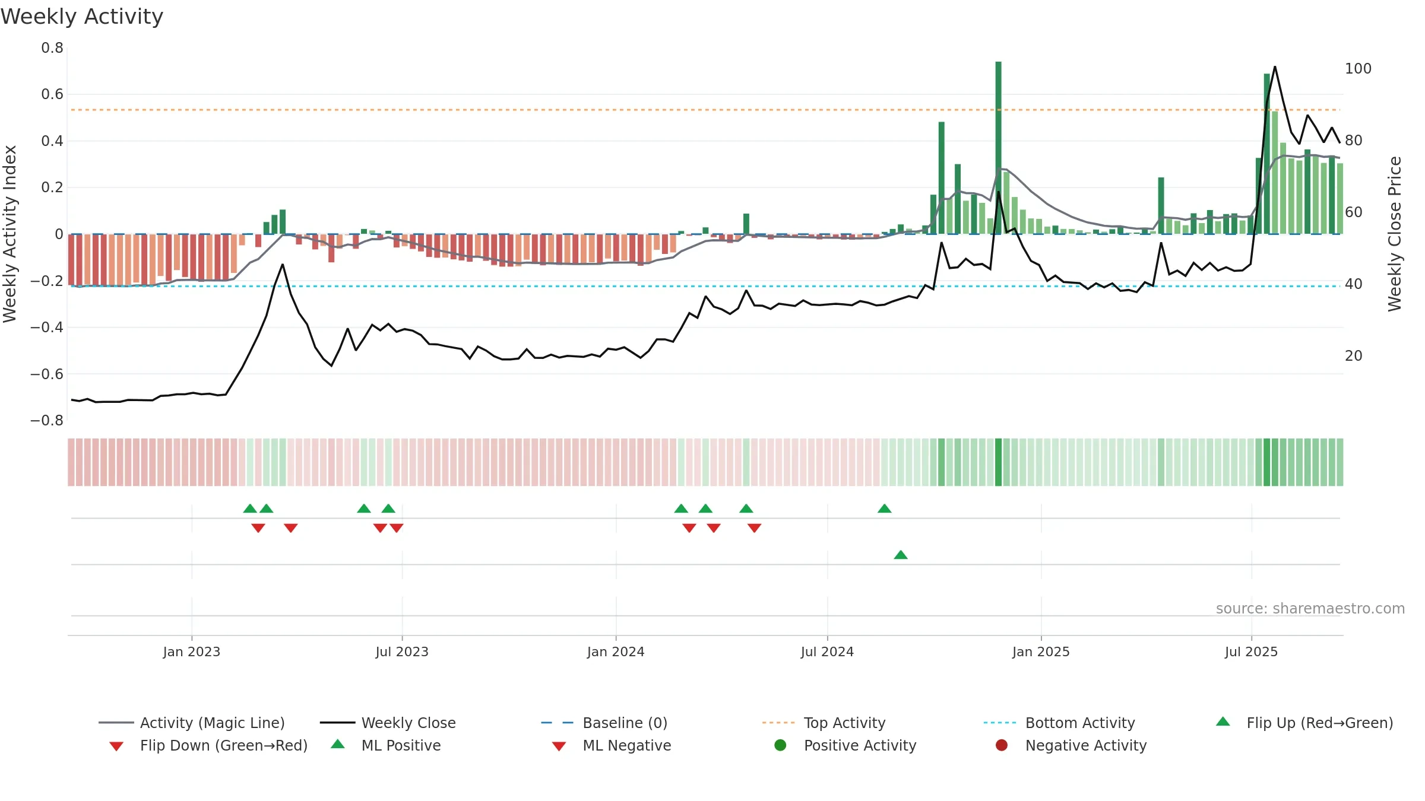
Task: Toggle the Activity (Magic Line) legend entry
Action: coord(192,723)
